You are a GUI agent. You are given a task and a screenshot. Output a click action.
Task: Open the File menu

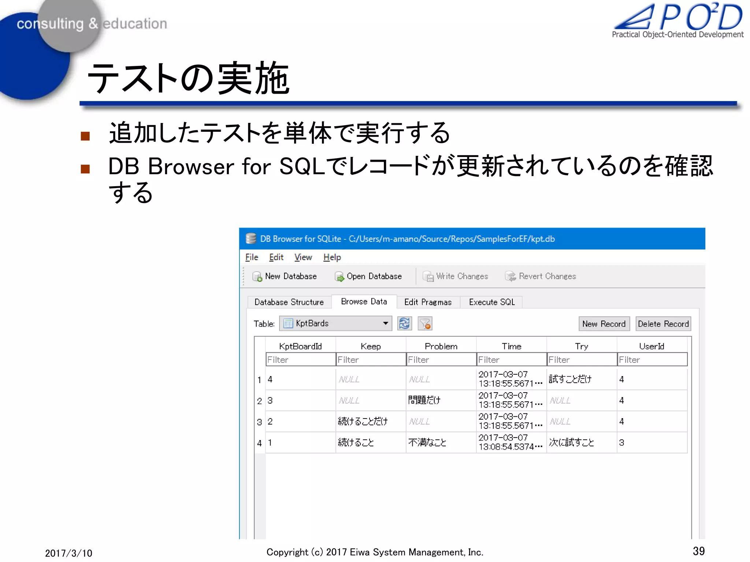click(x=252, y=257)
